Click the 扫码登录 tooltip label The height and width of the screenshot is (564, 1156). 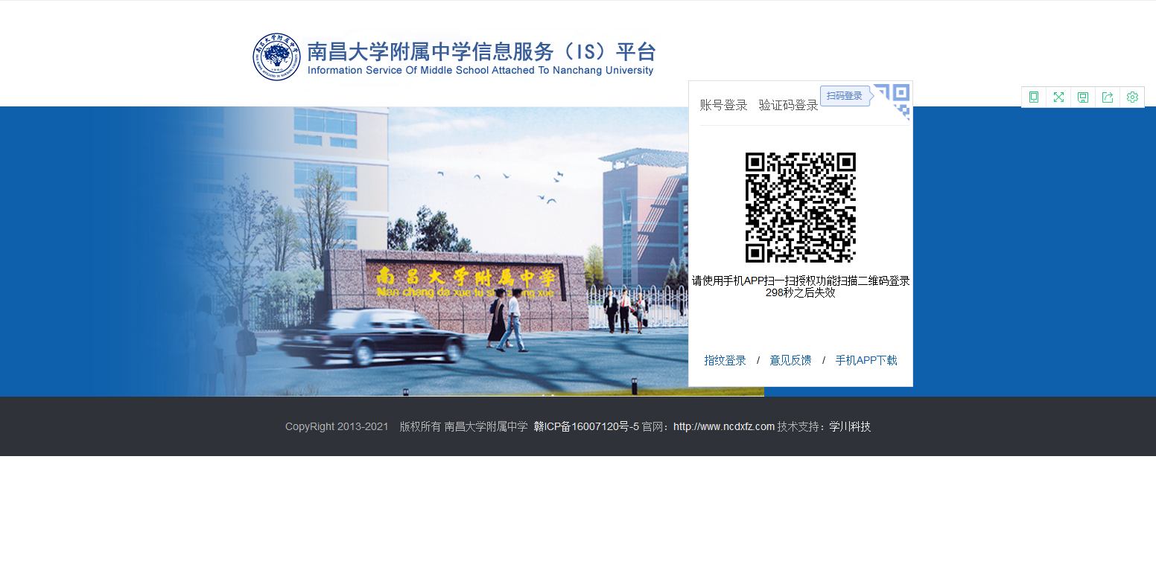[845, 96]
